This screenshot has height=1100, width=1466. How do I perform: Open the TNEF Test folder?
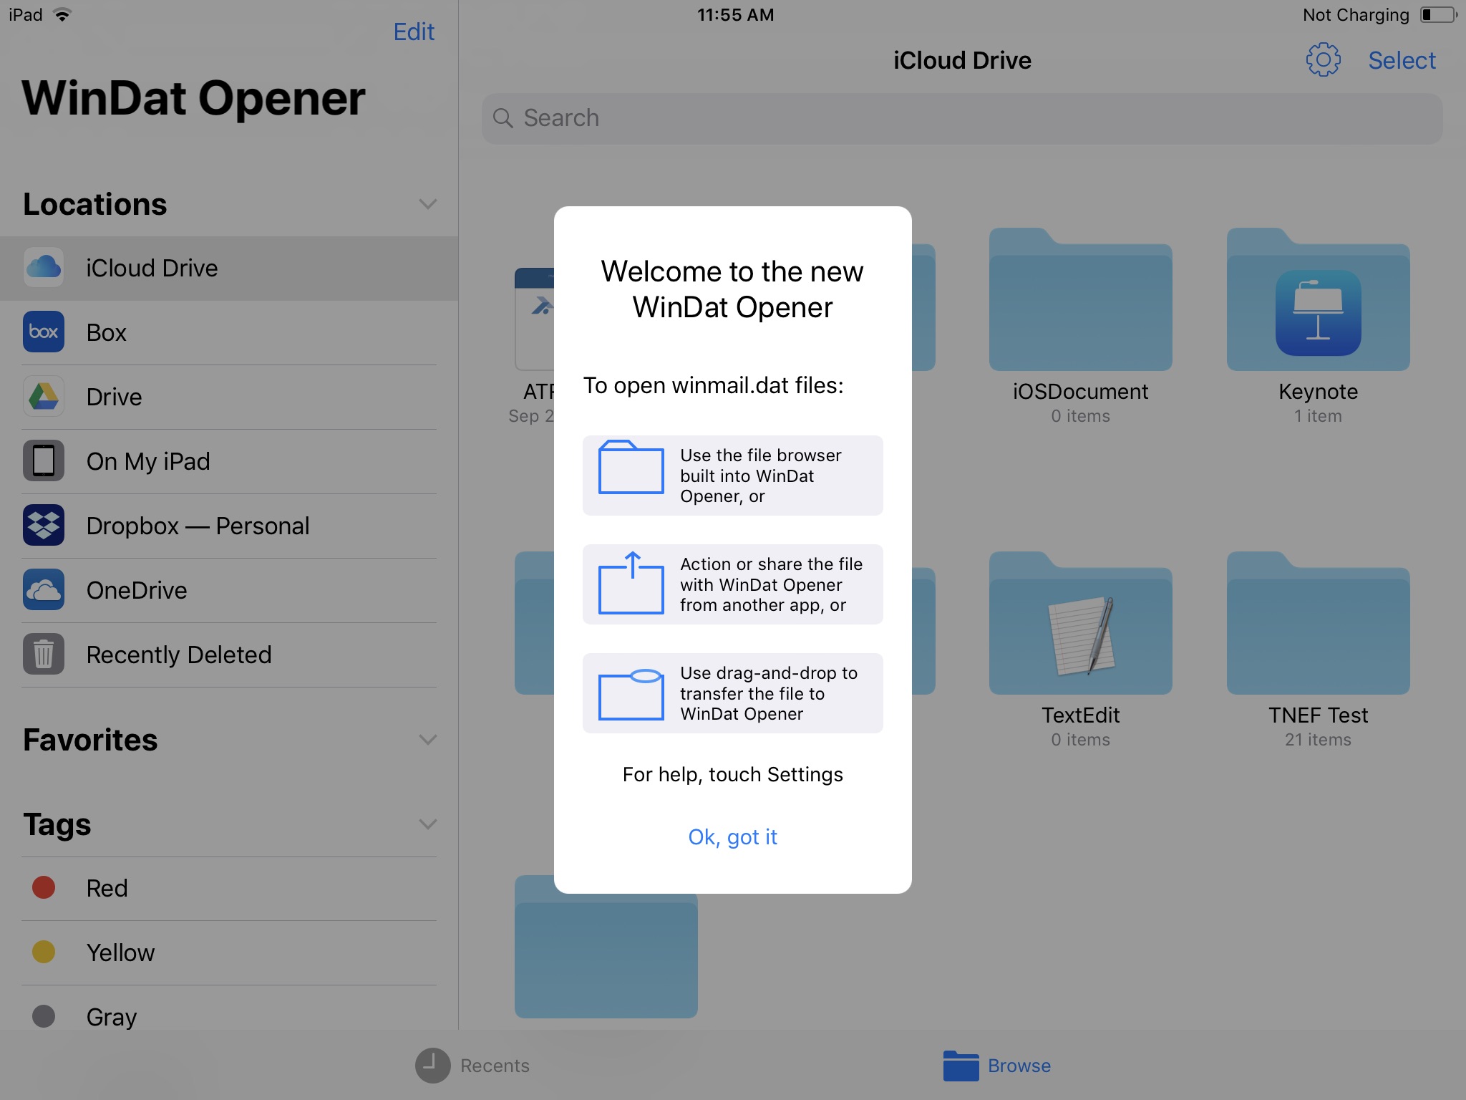click(1318, 624)
